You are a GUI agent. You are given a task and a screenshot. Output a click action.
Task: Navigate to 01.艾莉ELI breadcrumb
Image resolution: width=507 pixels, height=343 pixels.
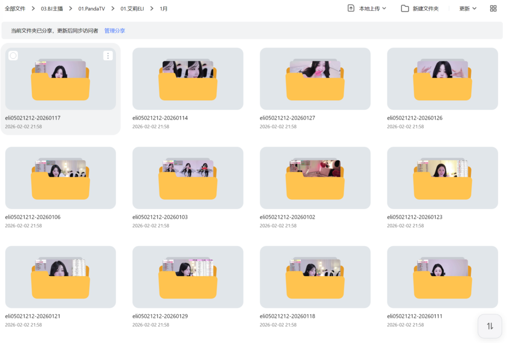click(132, 8)
